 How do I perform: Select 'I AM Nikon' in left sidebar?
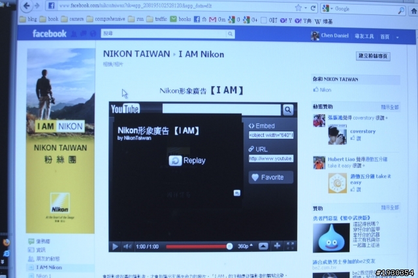pos(49,268)
